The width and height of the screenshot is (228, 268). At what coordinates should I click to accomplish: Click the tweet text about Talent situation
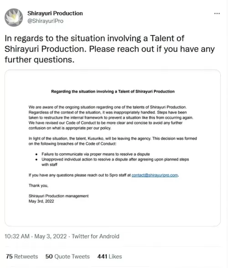click(x=109, y=49)
